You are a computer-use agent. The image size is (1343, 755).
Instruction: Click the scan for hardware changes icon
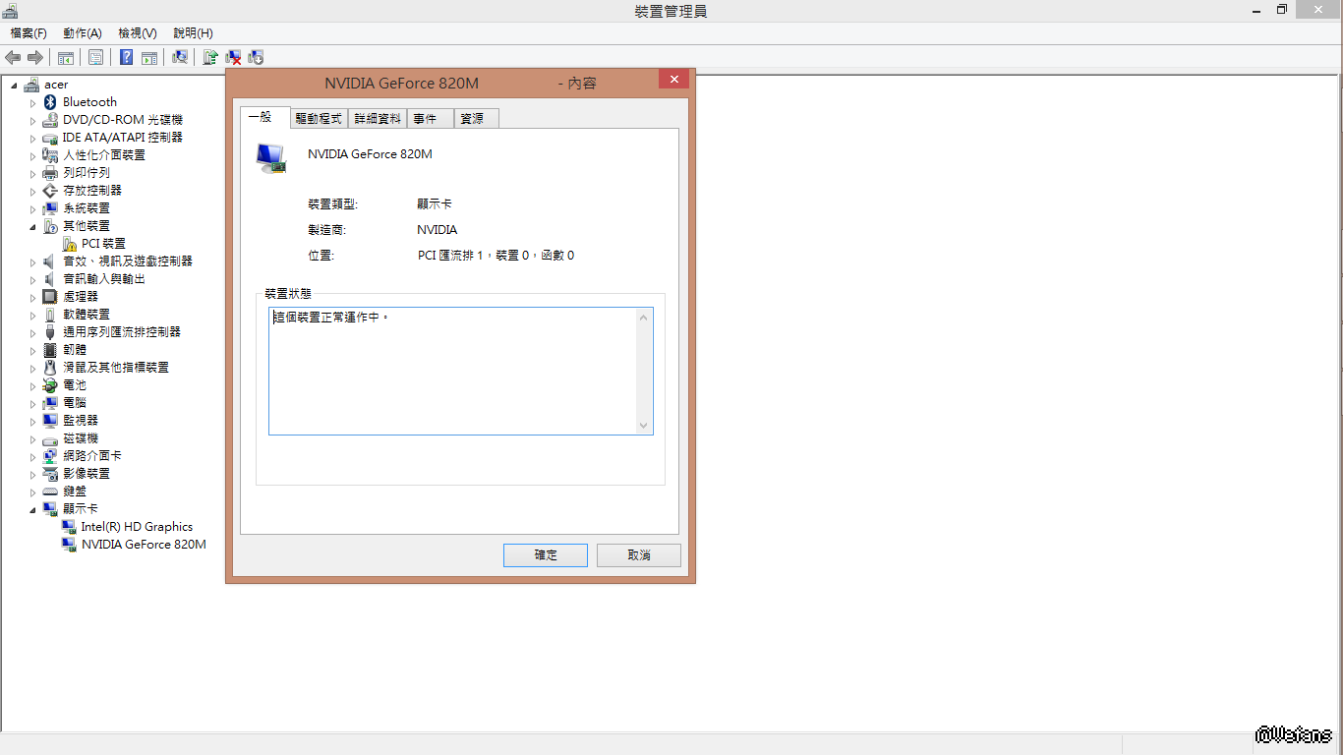[180, 58]
